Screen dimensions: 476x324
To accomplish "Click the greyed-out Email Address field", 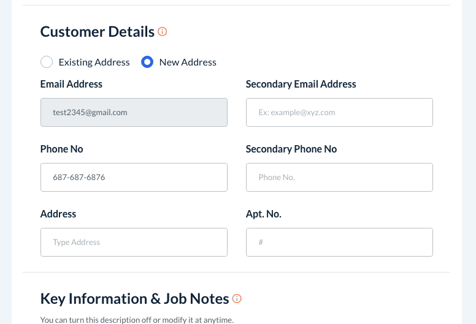I will pos(134,113).
